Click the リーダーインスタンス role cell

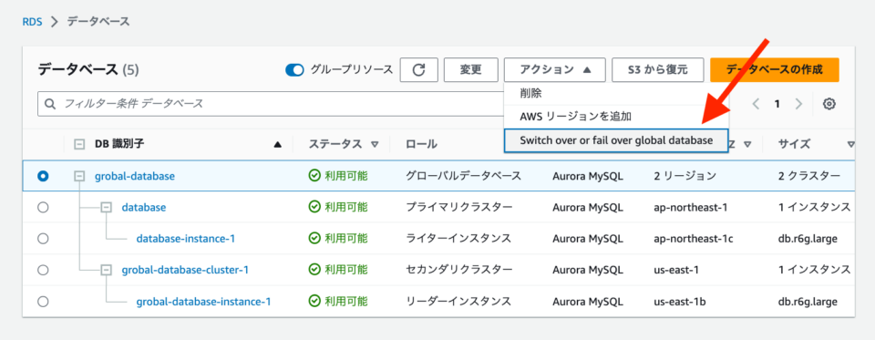[458, 302]
